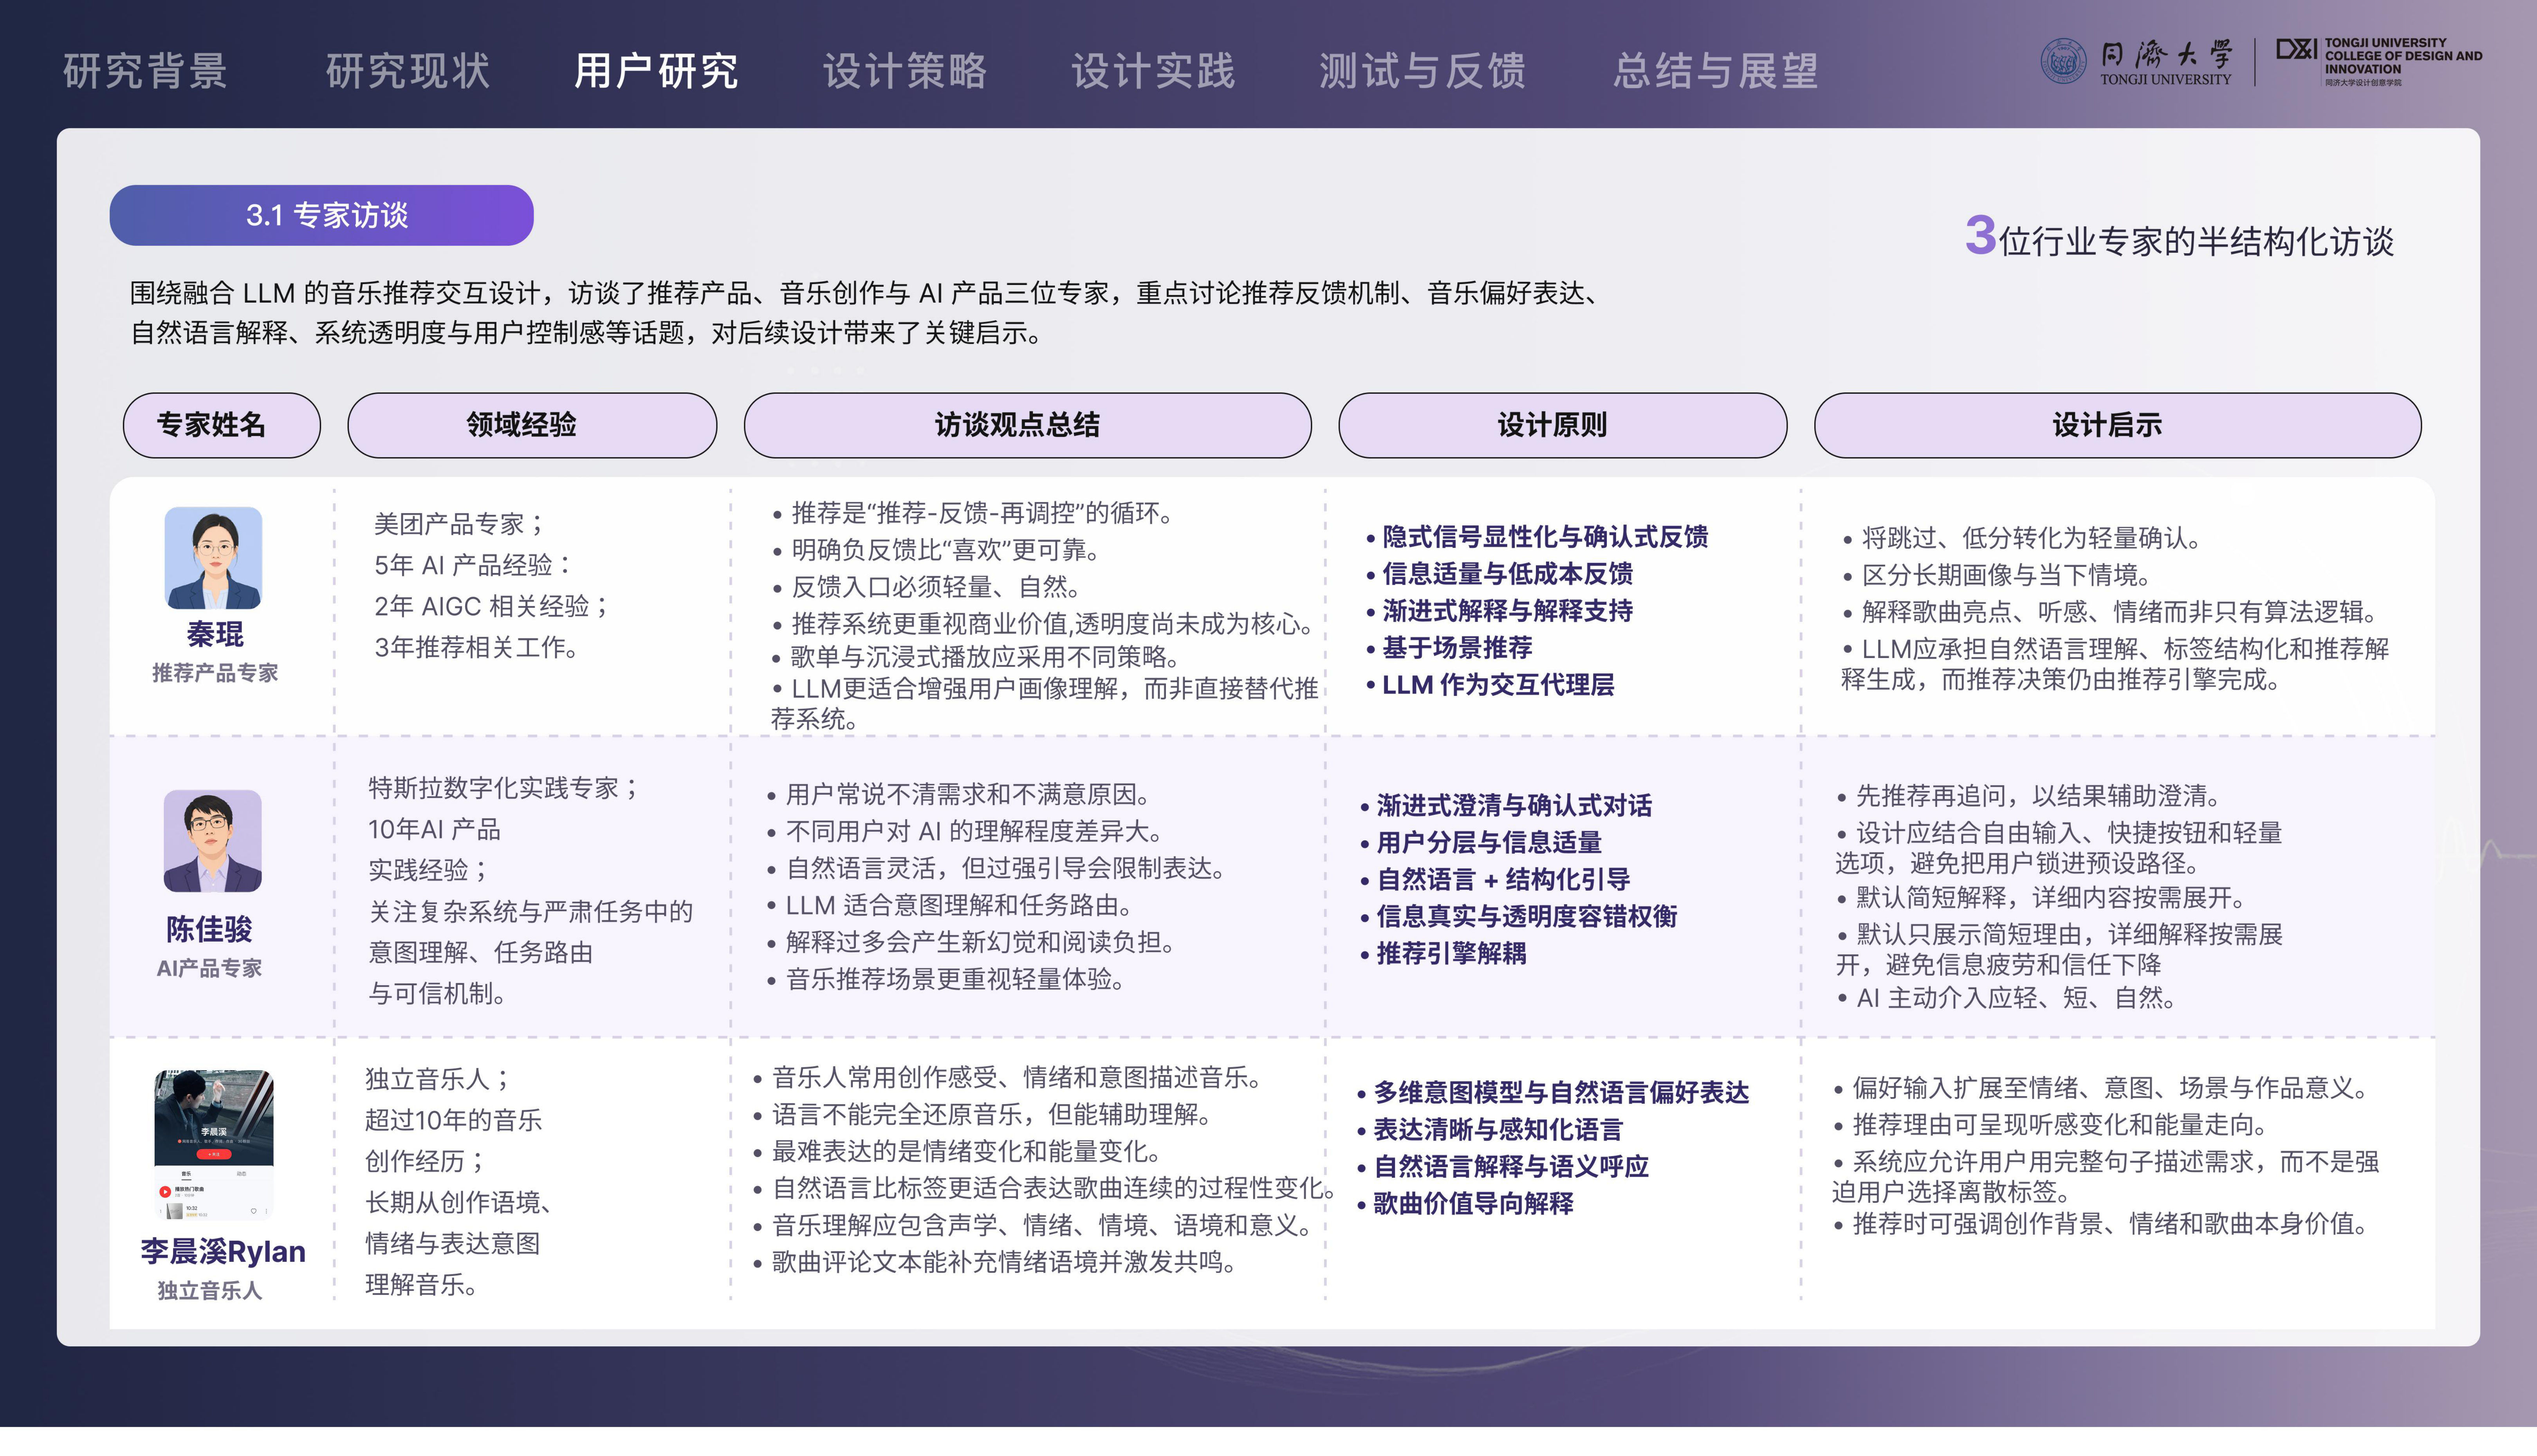The height and width of the screenshot is (1456, 2537).
Task: Go to 研究现状 section tab
Action: click(408, 71)
